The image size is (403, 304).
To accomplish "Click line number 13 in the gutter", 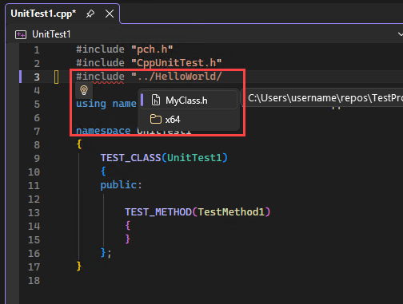I will [x=34, y=213].
